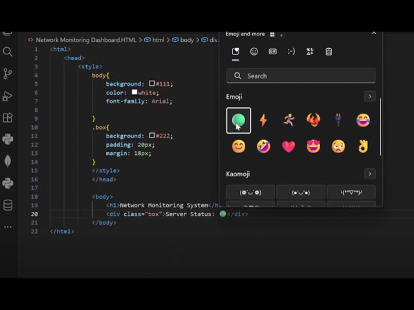Switch to the smiley Emoji tab
This screenshot has width=414, height=310.
[x=254, y=52]
